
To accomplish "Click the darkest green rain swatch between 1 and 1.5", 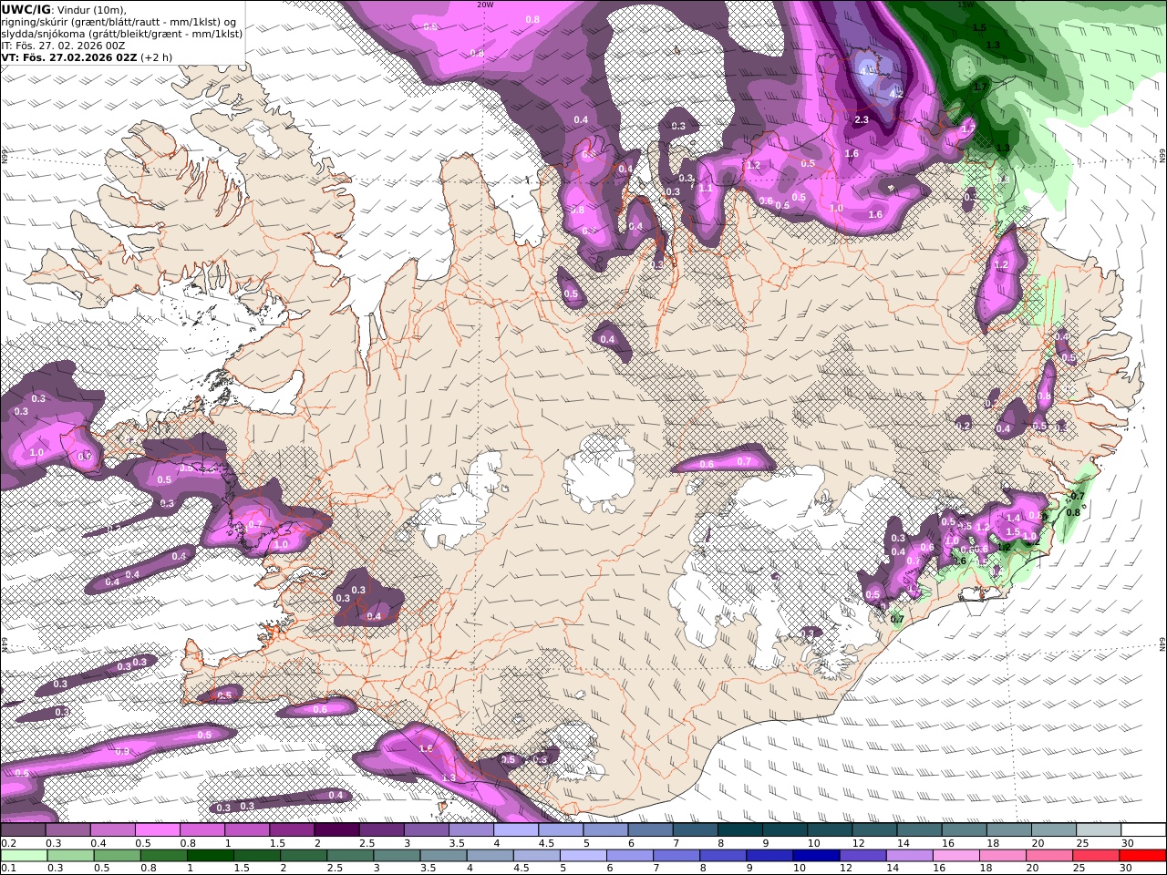I will click(210, 856).
